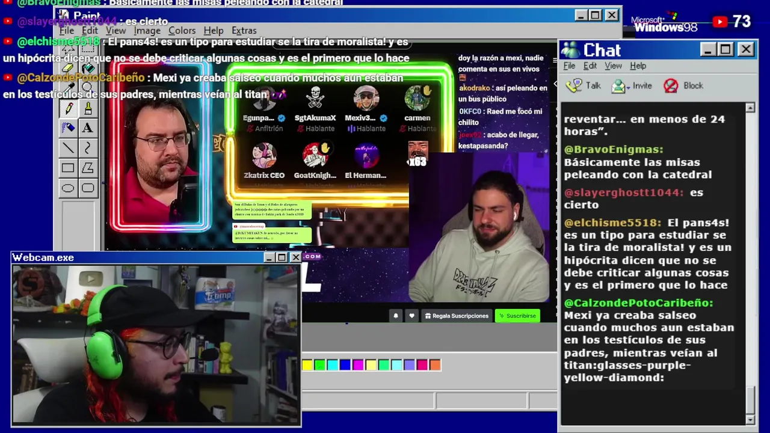Click the notification bell on the stream

click(396, 316)
